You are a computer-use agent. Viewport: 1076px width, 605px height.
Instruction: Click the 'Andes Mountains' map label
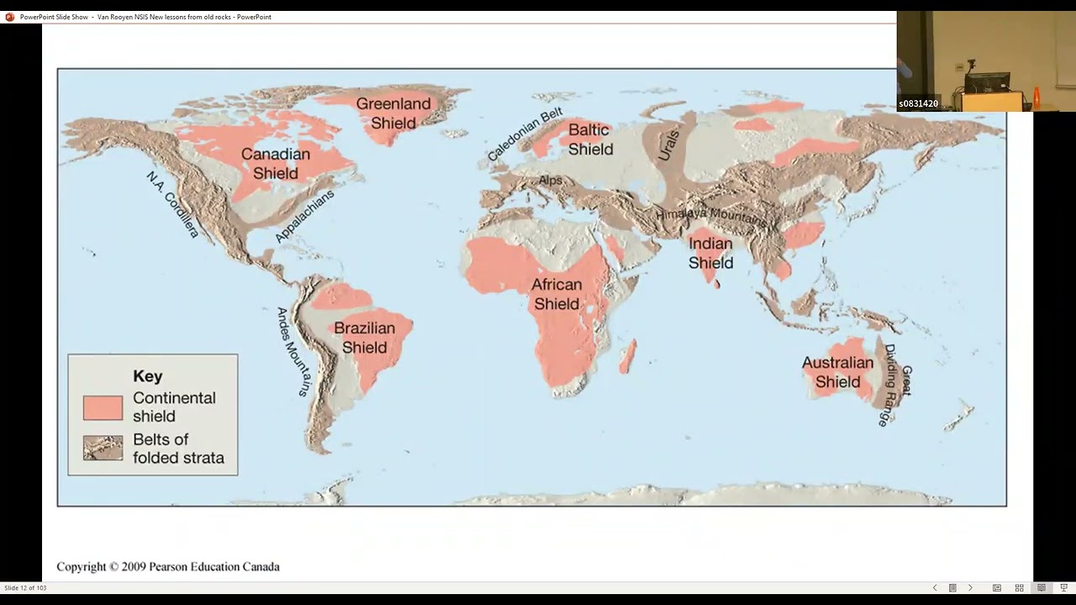tap(293, 351)
